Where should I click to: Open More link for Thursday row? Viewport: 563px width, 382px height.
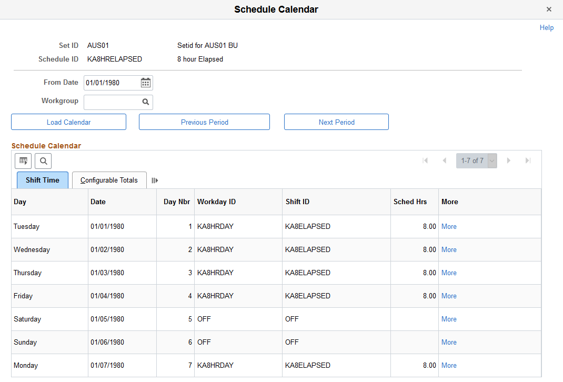449,273
